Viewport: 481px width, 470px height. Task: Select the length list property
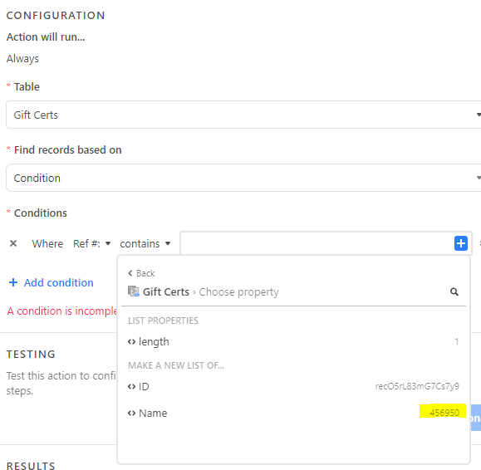pos(293,341)
